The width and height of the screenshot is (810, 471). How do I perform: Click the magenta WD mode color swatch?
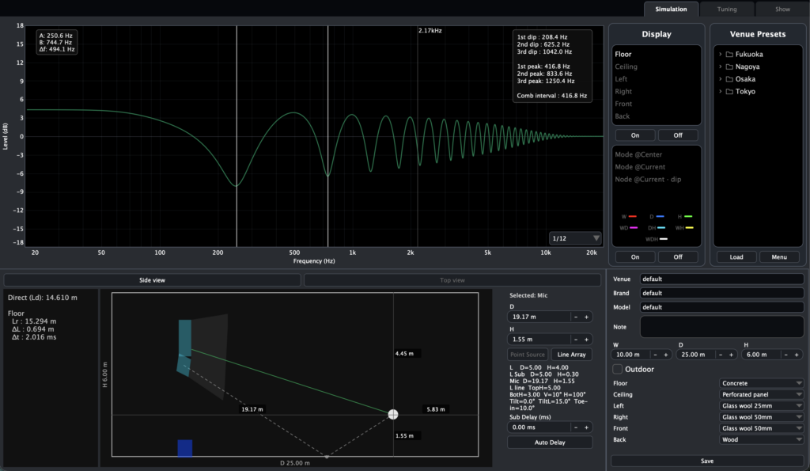pyautogui.click(x=634, y=228)
